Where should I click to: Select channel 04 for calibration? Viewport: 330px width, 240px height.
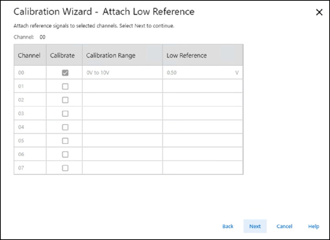[65, 127]
